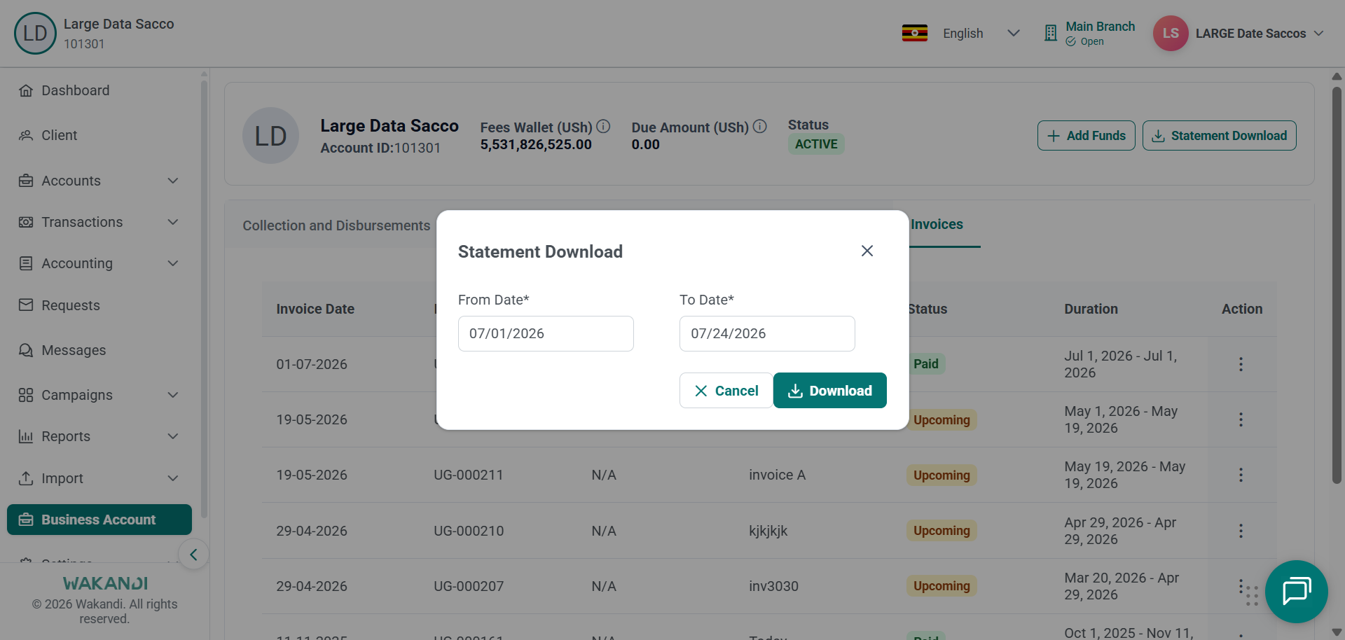Switch to the Invoices tab
This screenshot has width=1345, height=640.
tap(937, 224)
